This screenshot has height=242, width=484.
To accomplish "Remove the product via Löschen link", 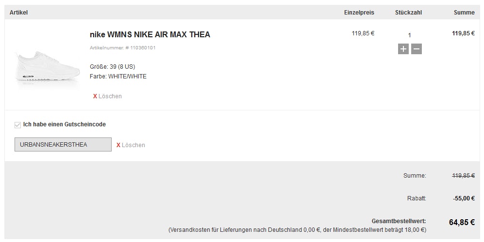I will (x=110, y=96).
